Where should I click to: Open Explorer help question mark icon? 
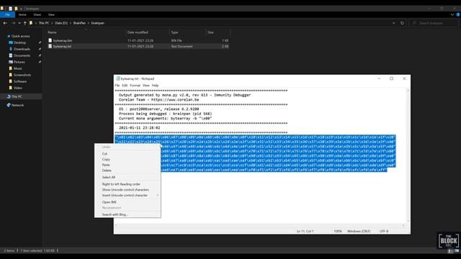coord(458,14)
